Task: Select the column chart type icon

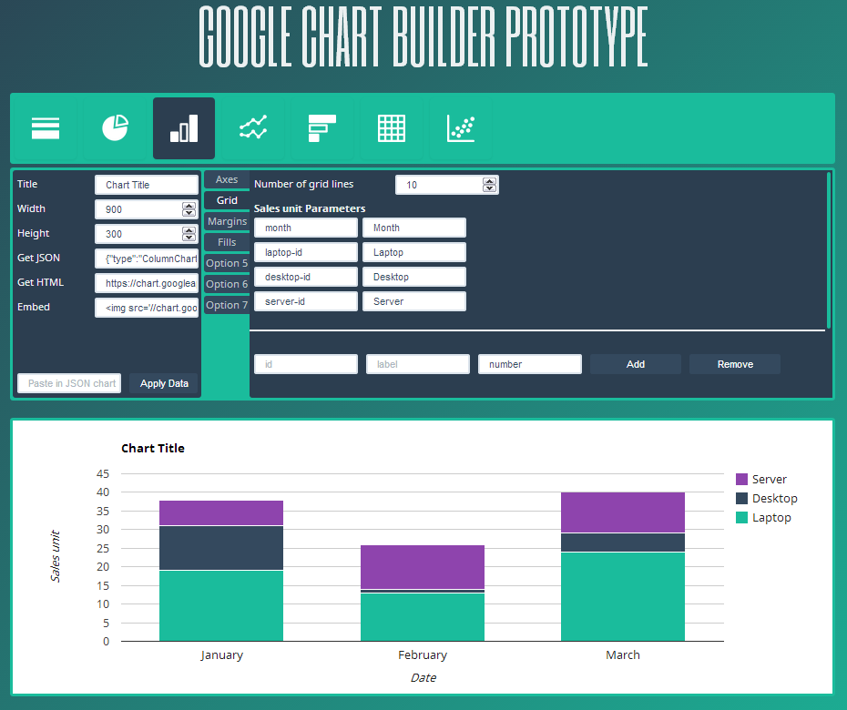Action: (x=184, y=128)
